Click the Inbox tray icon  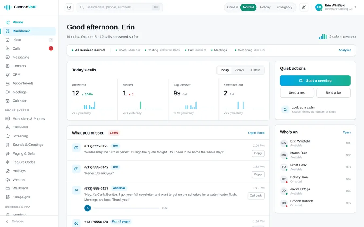coord(8,40)
